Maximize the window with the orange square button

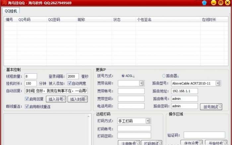pos(221,3)
